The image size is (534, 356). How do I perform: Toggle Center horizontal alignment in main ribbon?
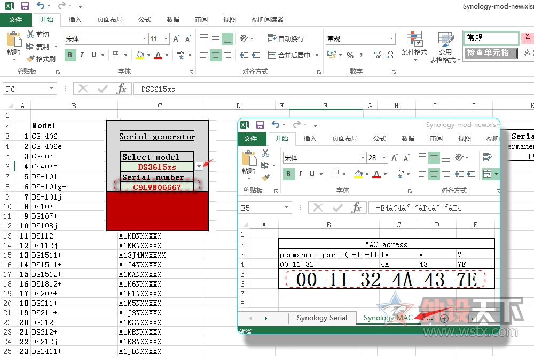coord(215,55)
